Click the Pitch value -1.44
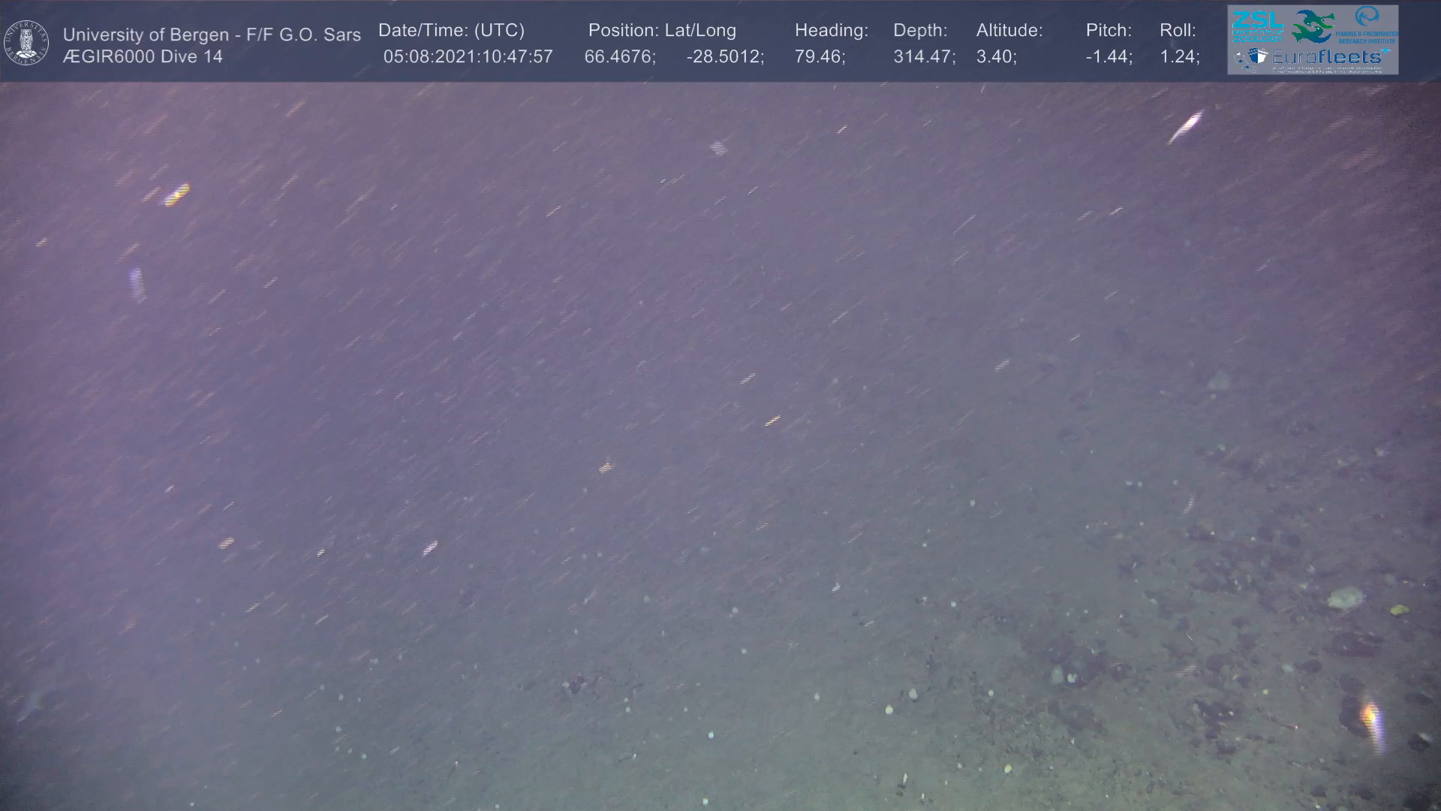The height and width of the screenshot is (811, 1441). [x=1106, y=57]
